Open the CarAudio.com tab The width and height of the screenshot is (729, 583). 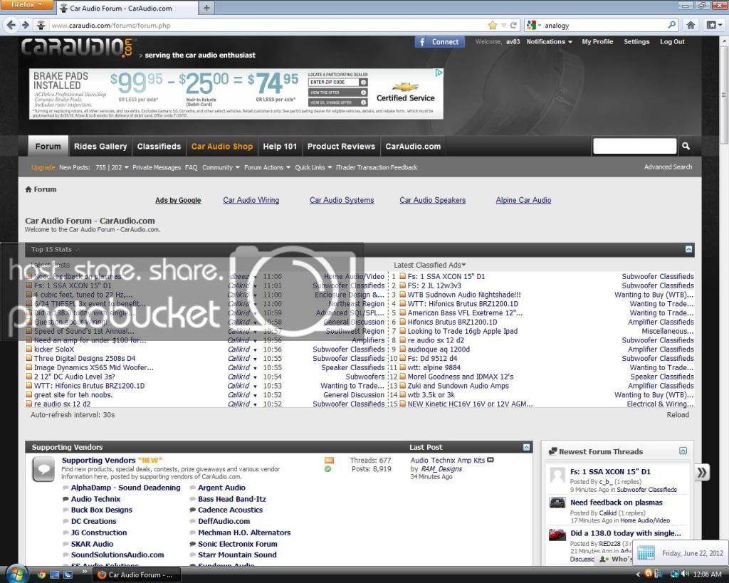coord(413,146)
